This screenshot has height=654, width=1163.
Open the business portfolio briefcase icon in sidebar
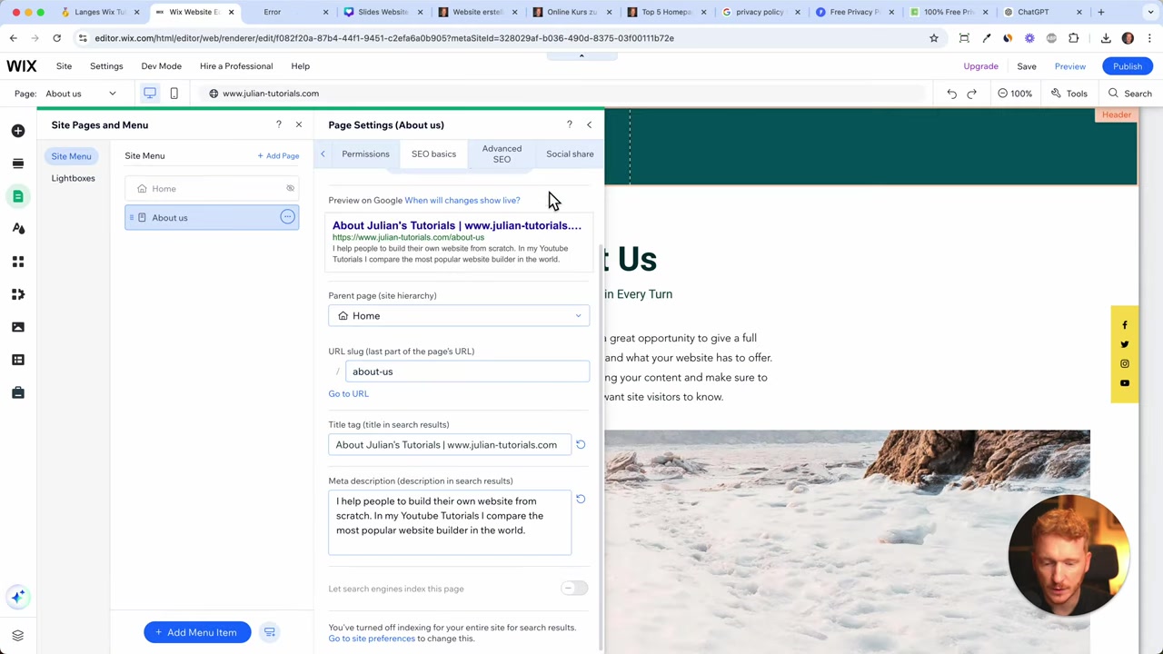(x=18, y=392)
